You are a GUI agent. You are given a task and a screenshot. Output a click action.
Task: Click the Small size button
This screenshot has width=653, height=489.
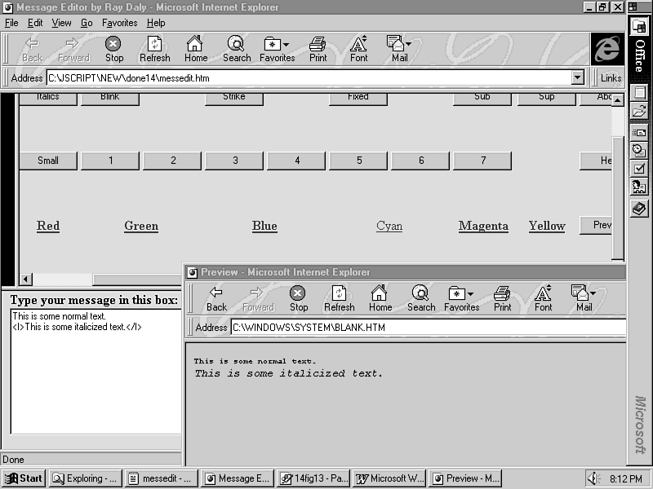(48, 161)
